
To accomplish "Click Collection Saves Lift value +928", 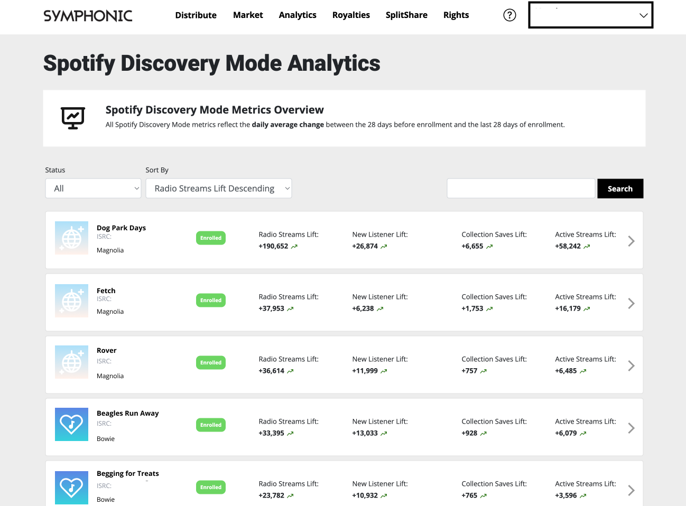I will [x=469, y=433].
